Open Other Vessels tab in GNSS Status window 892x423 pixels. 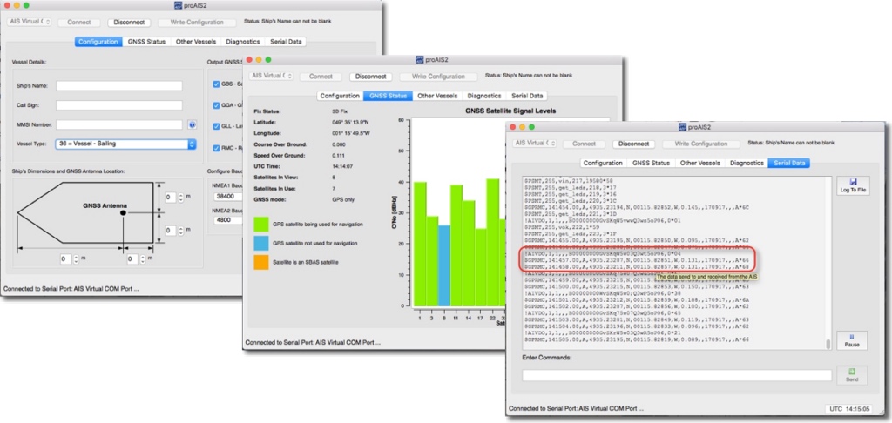tap(437, 96)
